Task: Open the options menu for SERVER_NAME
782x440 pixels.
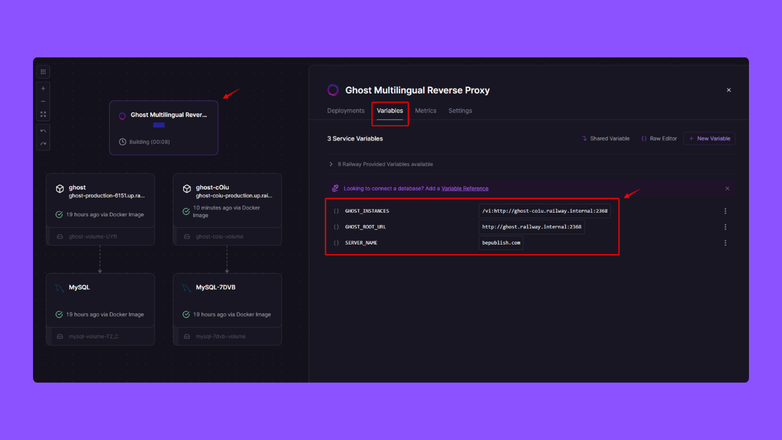Action: pos(725,243)
